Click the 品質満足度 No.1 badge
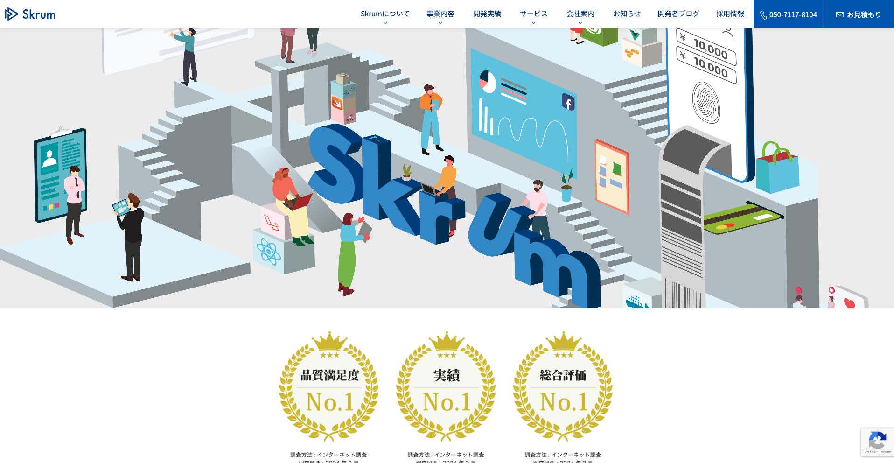Image resolution: width=894 pixels, height=463 pixels. coord(329,387)
